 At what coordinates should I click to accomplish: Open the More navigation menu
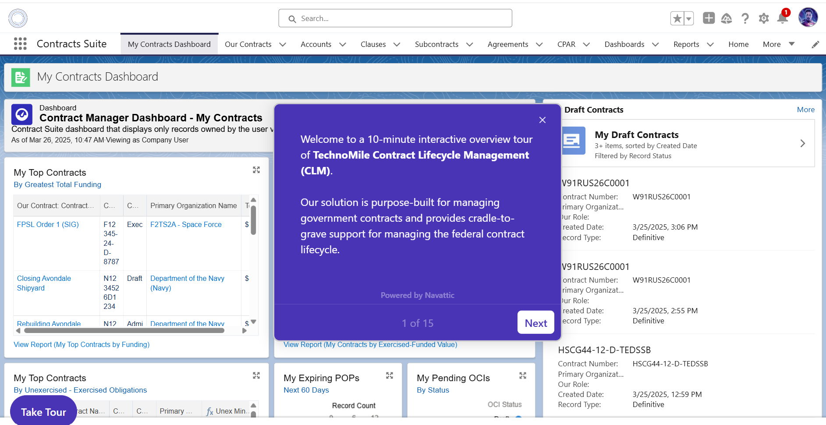(x=779, y=44)
